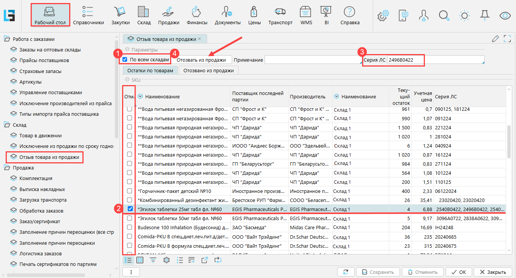Image resolution: width=516 pixels, height=278 pixels.
Task: Uncheck the Эгилок таблетки 25мг row checkbox
Action: [130, 209]
